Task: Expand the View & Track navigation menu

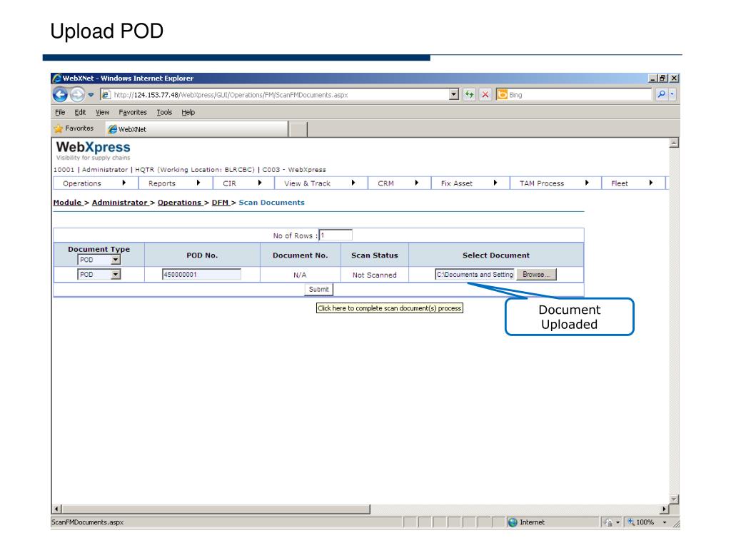Action: pos(321,183)
